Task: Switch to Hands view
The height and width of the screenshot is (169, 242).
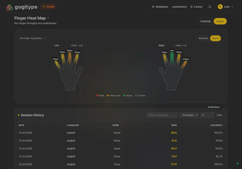Action: click(220, 21)
